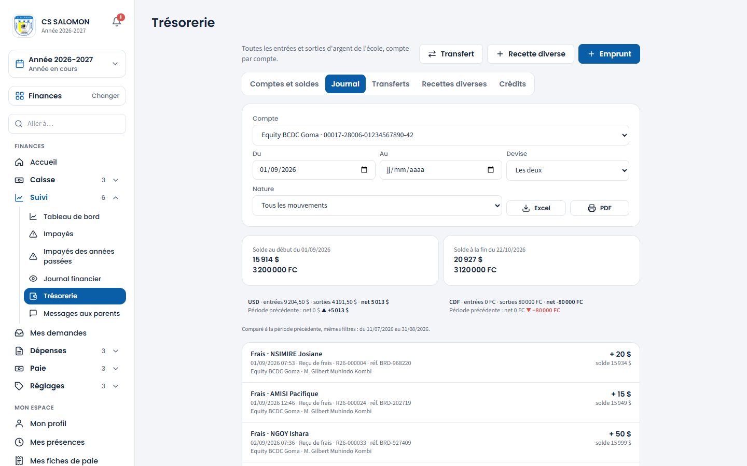Export the journal as PDF
The image size is (747, 466).
pos(600,208)
